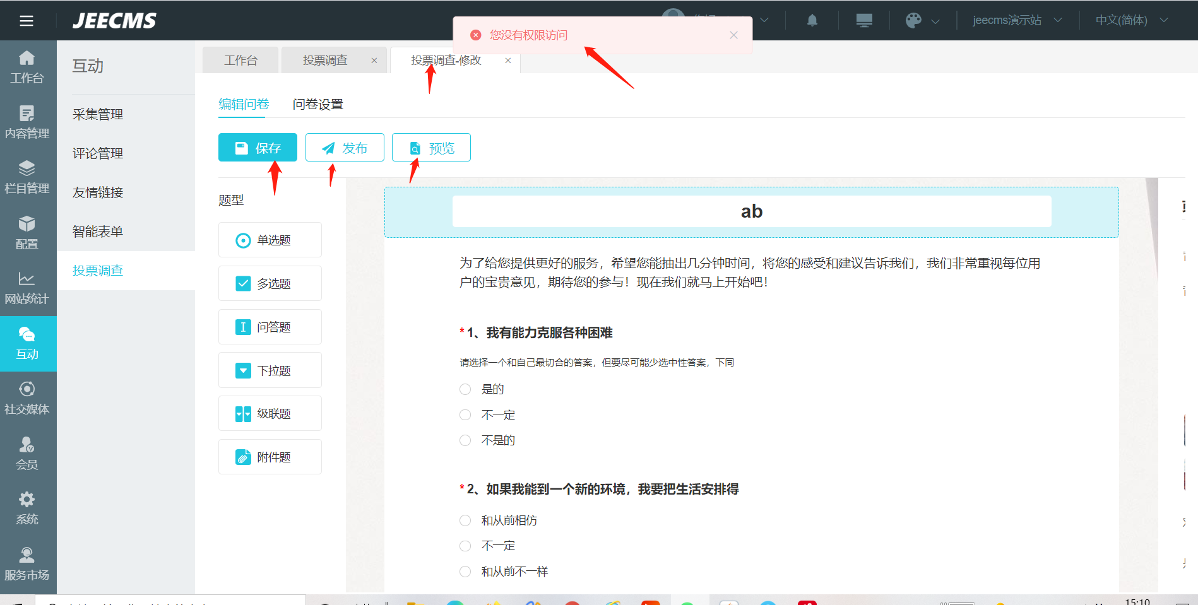Dismiss the 您没有权限访问 error message
The height and width of the screenshot is (605, 1198).
(733, 35)
